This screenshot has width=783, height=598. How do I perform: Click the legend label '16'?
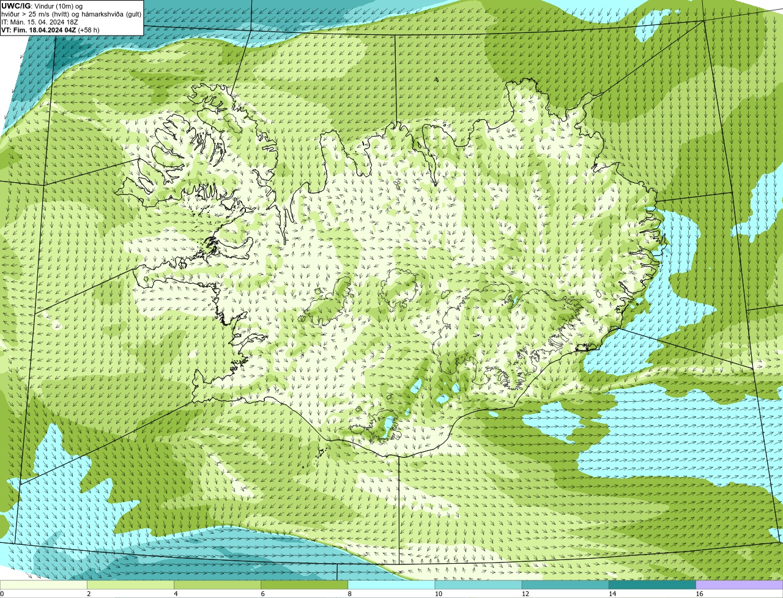tap(699, 594)
